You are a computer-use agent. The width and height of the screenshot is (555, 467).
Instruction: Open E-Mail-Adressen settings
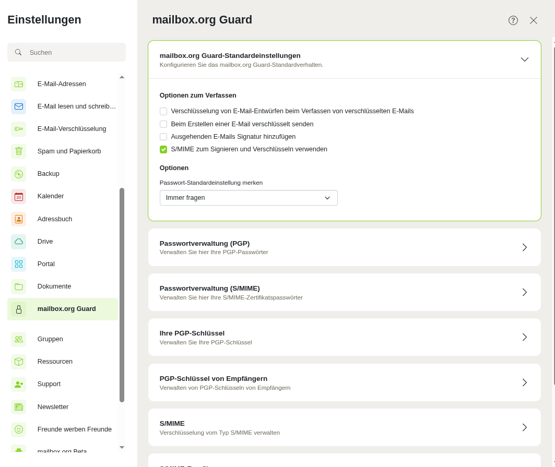coord(63,84)
